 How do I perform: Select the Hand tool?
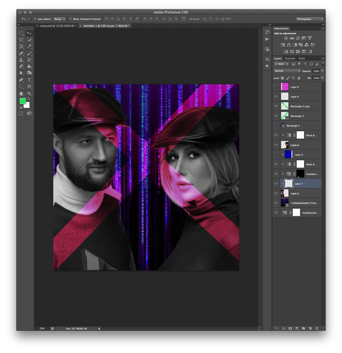pyautogui.click(x=21, y=93)
